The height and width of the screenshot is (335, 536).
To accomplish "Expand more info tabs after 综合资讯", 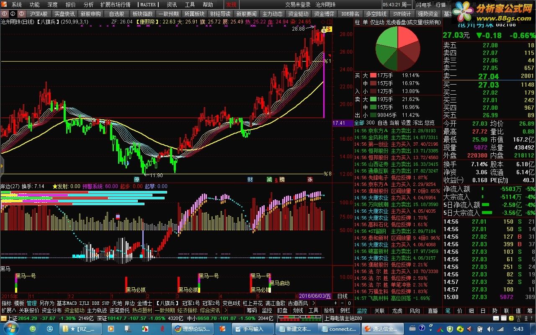I will tap(226, 310).
